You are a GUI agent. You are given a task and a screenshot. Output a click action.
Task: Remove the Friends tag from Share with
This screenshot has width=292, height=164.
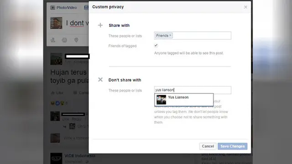[170, 36]
